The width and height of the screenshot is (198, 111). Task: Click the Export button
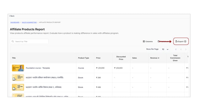(x=181, y=41)
